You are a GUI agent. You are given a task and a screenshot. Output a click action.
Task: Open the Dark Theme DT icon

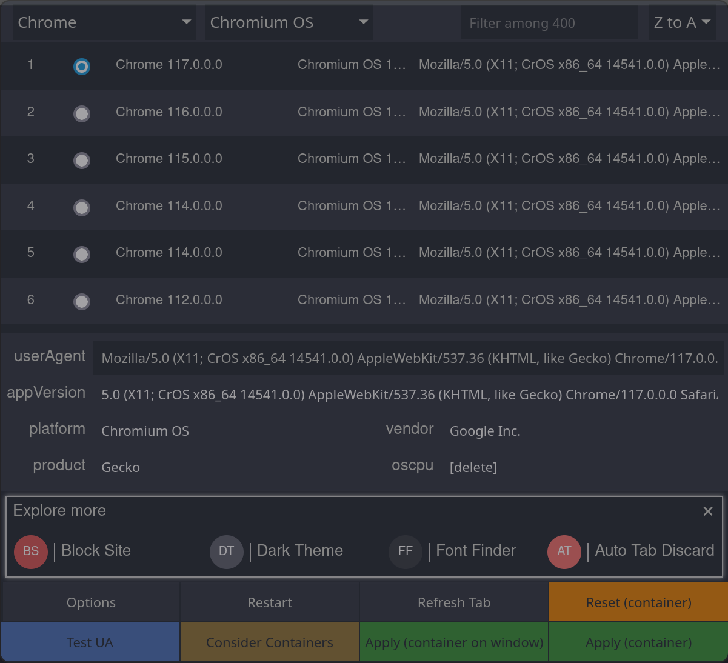pos(227,551)
